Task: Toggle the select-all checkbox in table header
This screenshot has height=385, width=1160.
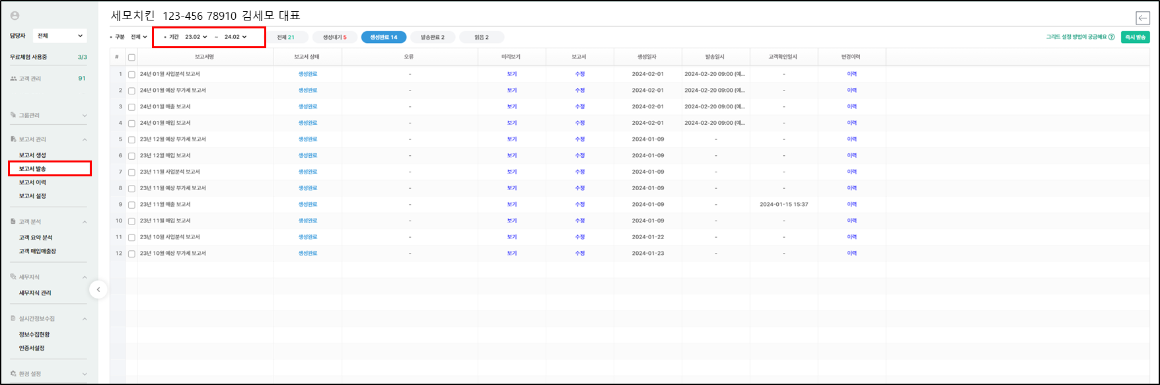Action: point(131,57)
